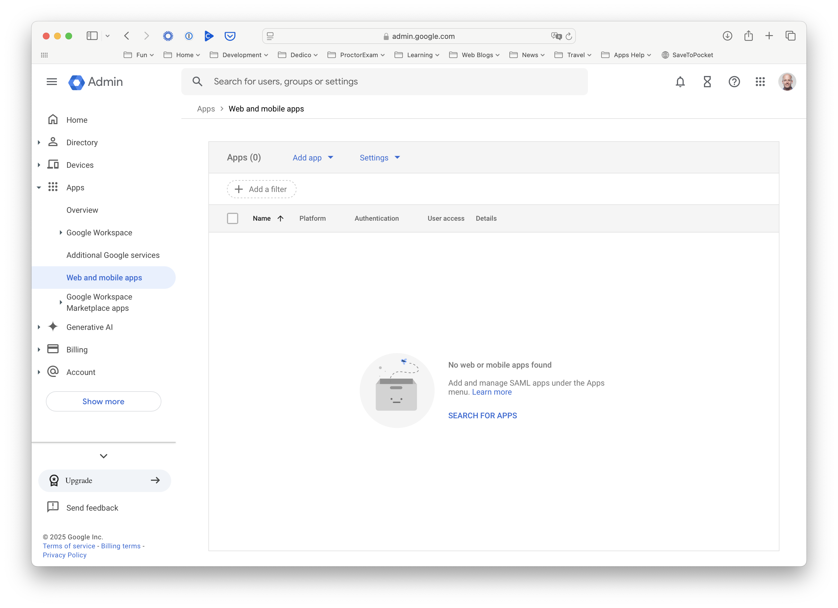This screenshot has width=838, height=608.
Task: Open the notifications bell
Action: [680, 82]
